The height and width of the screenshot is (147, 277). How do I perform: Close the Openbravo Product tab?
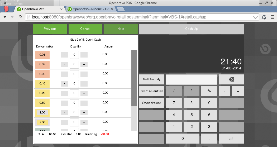pyautogui.click(x=112, y=9)
